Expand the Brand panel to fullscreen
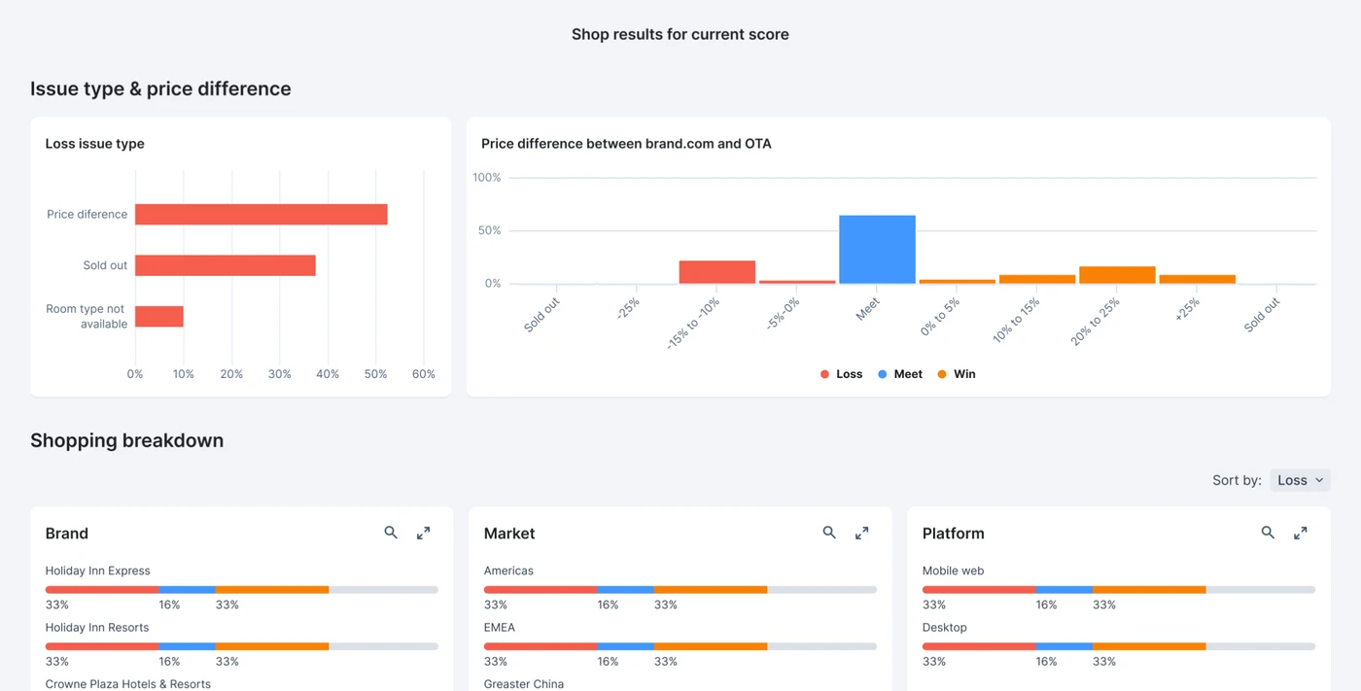1361x691 pixels. [423, 533]
